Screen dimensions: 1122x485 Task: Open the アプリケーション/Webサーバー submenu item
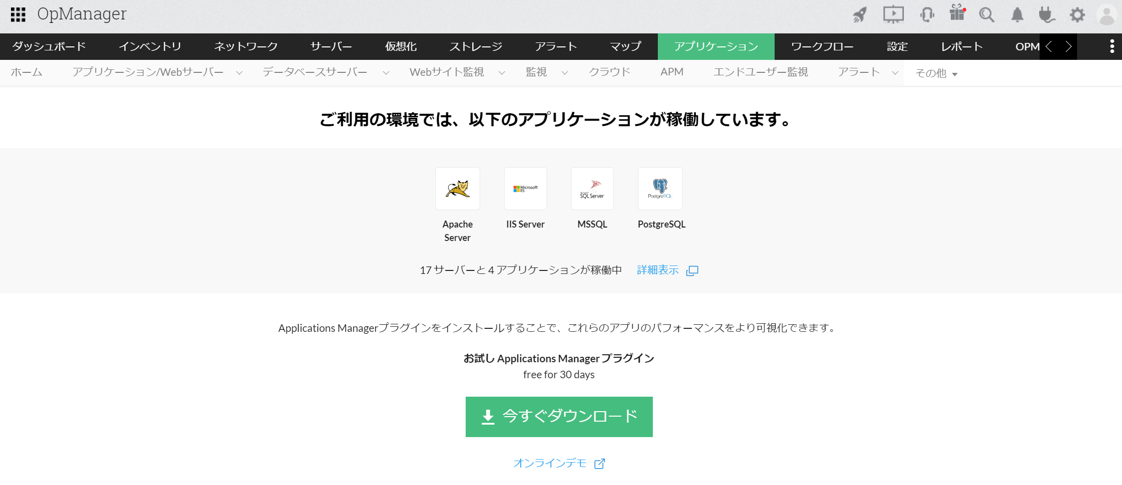point(148,72)
